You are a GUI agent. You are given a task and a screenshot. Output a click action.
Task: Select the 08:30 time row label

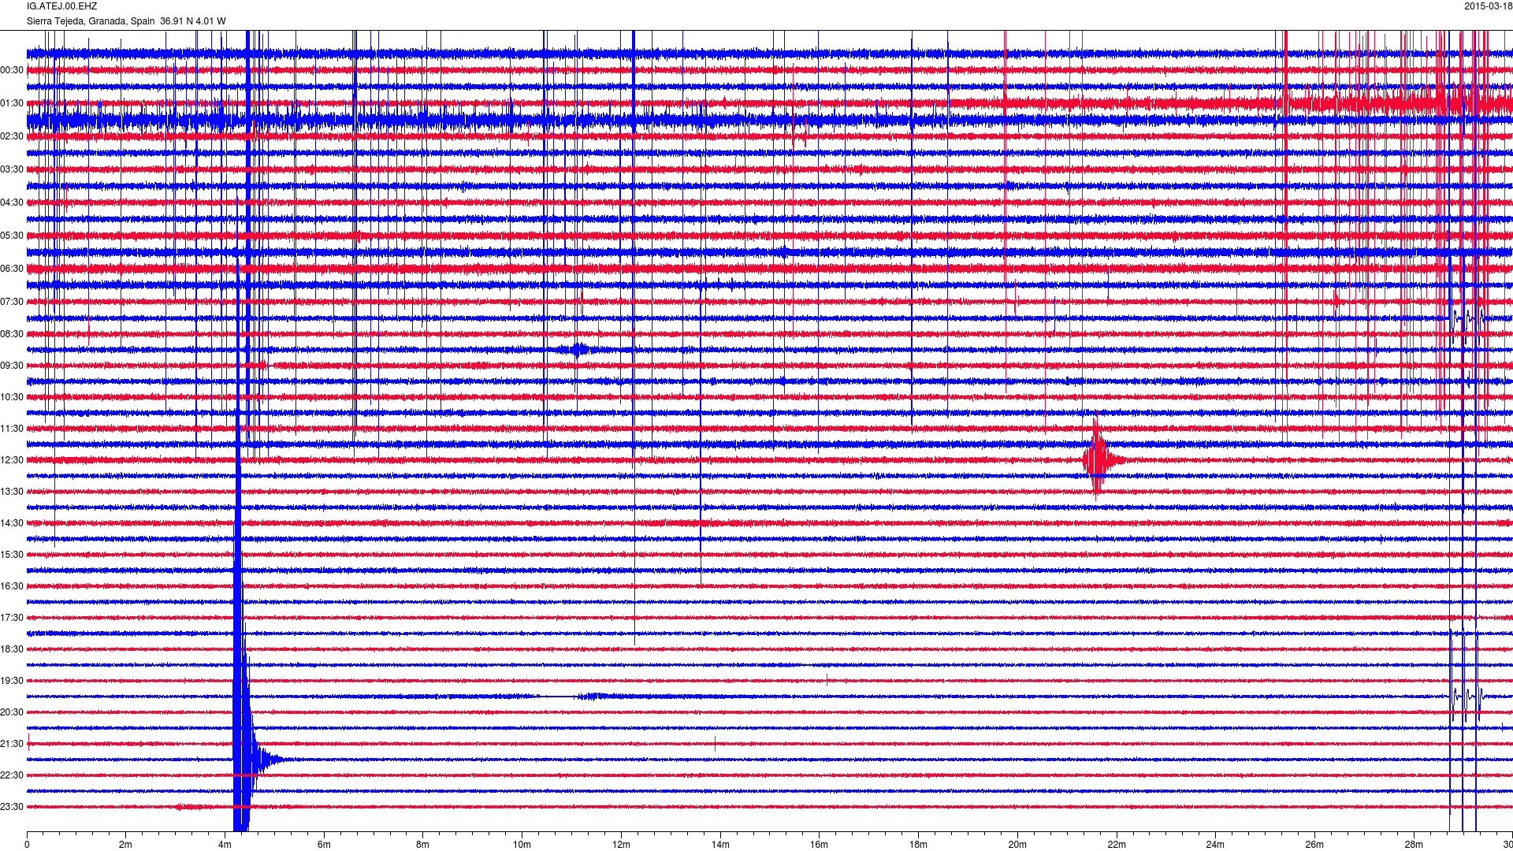point(12,334)
